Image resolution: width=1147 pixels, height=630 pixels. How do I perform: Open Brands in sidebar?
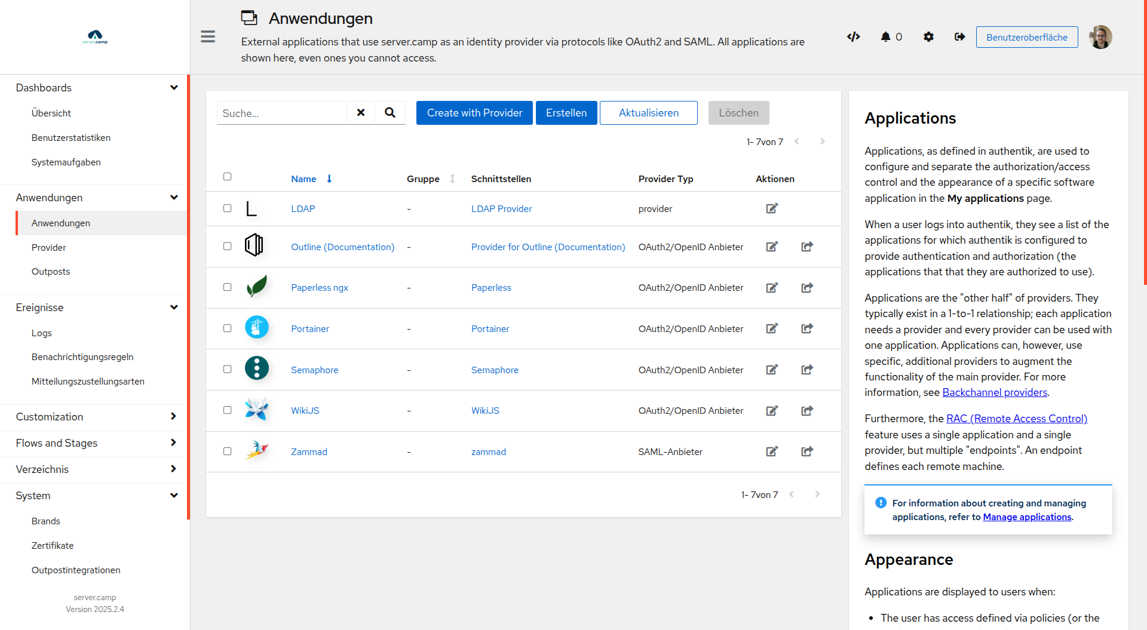pyautogui.click(x=45, y=521)
